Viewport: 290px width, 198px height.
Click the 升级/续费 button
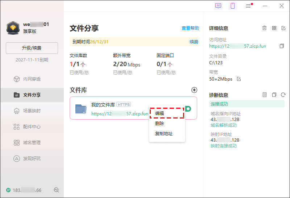click(32, 48)
